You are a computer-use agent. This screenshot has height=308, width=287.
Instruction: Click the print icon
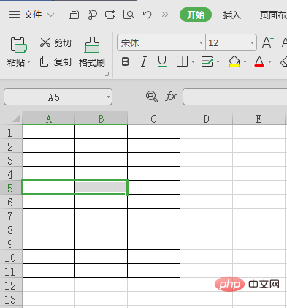(110, 15)
